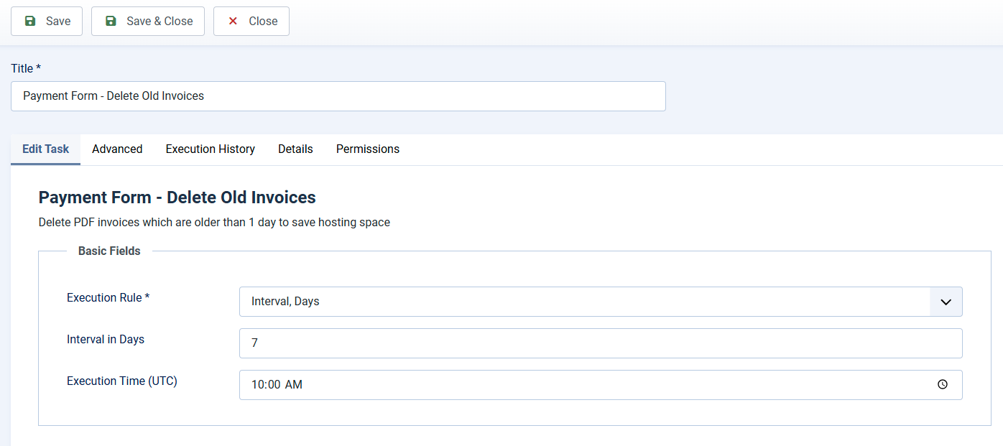Click the 'Delete PDF invoices' description text
1003x446 pixels.
[x=214, y=223]
